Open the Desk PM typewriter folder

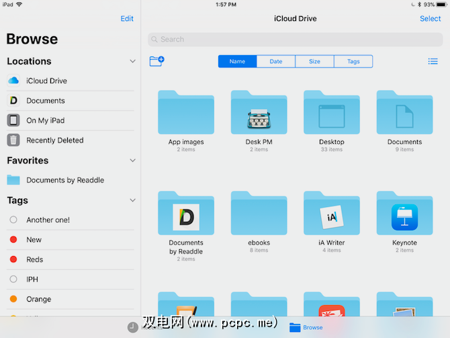pyautogui.click(x=259, y=112)
